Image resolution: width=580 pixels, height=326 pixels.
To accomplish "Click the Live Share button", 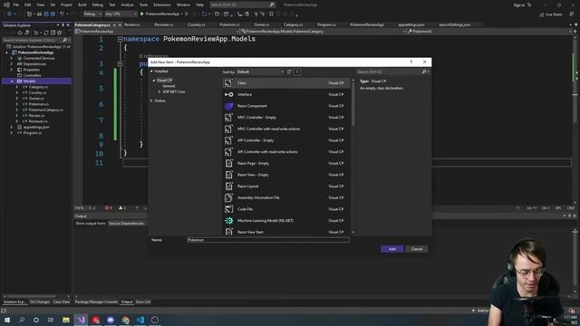I will 551,14.
